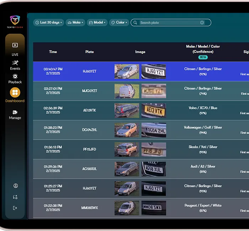The height and width of the screenshot is (231, 249).
Task: Select plate text AE13VTK
Action: pos(90,110)
